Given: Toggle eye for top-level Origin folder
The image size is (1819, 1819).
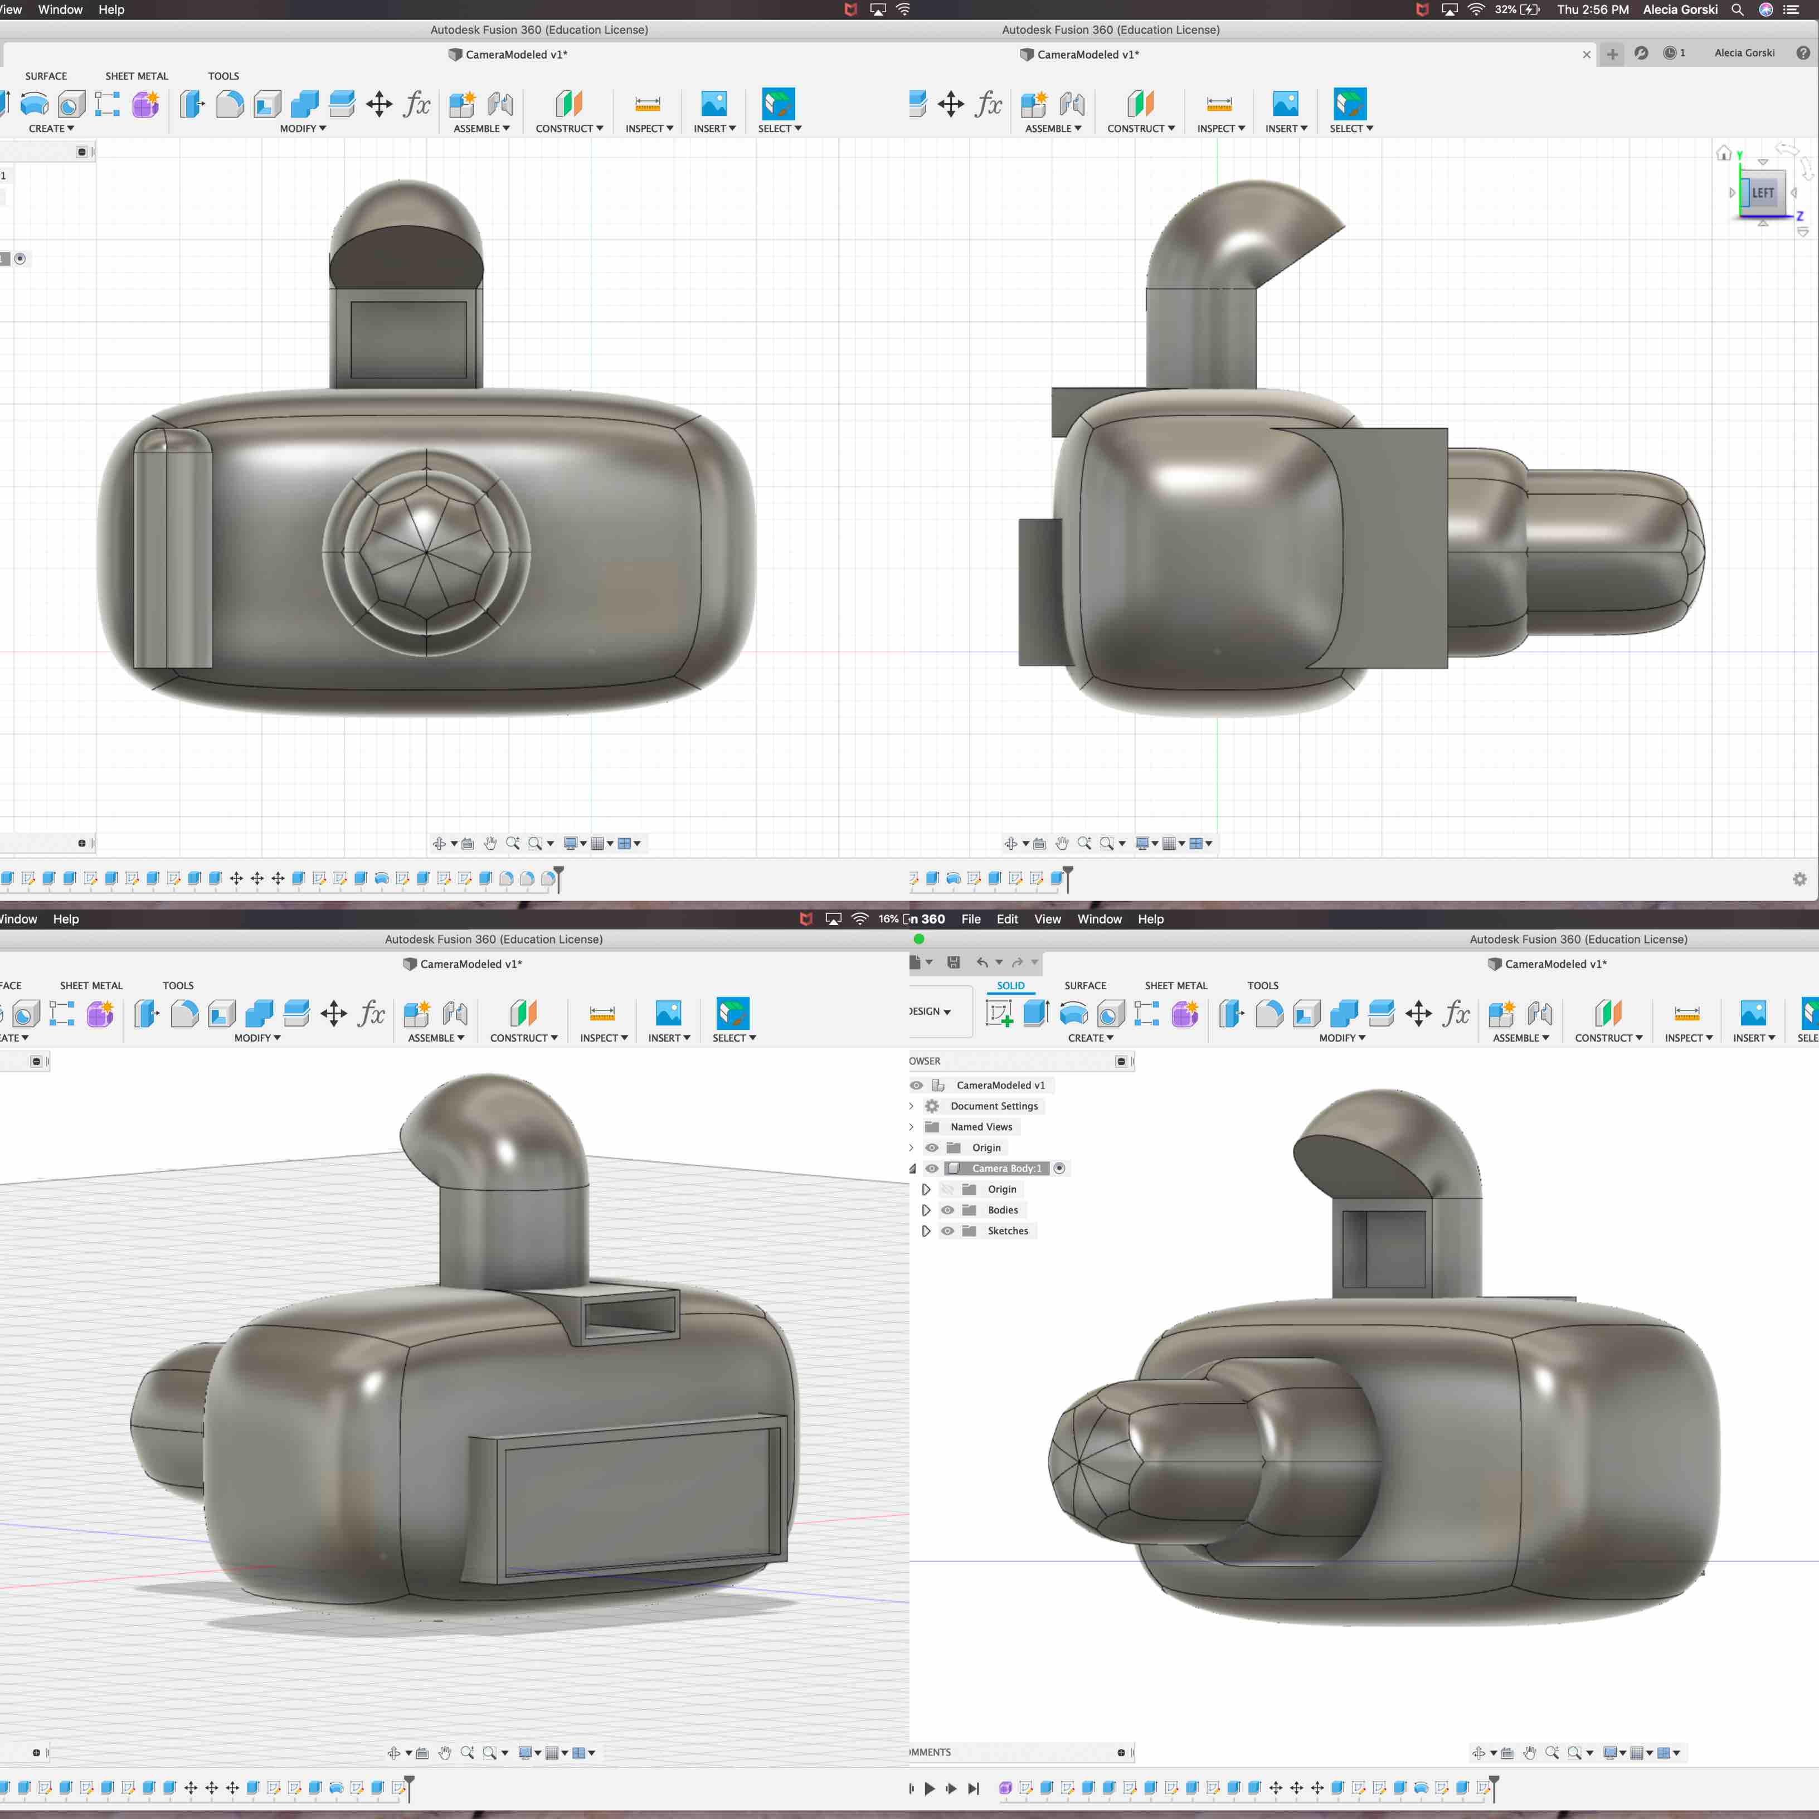Looking at the screenshot, I should [932, 1147].
